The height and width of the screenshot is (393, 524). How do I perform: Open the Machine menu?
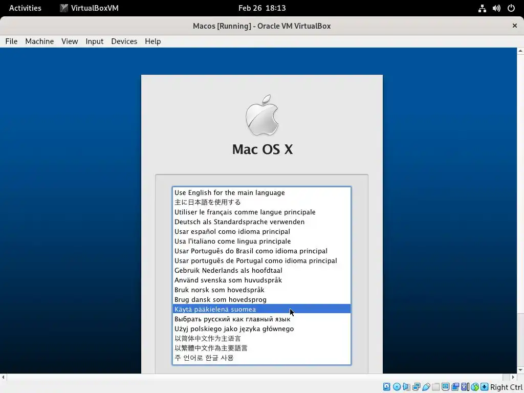click(39, 41)
